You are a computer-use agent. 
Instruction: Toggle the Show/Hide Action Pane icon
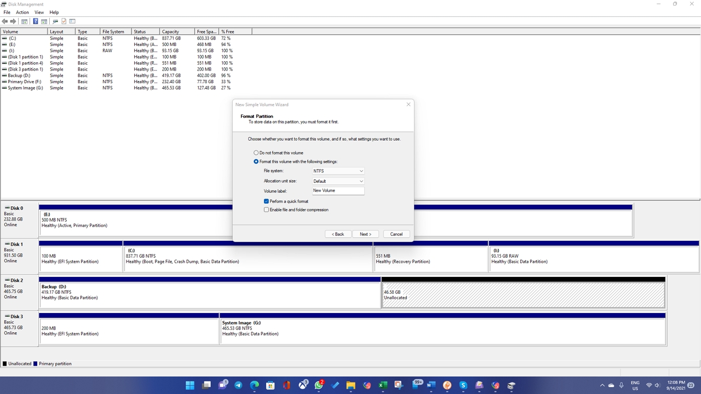click(x=44, y=21)
